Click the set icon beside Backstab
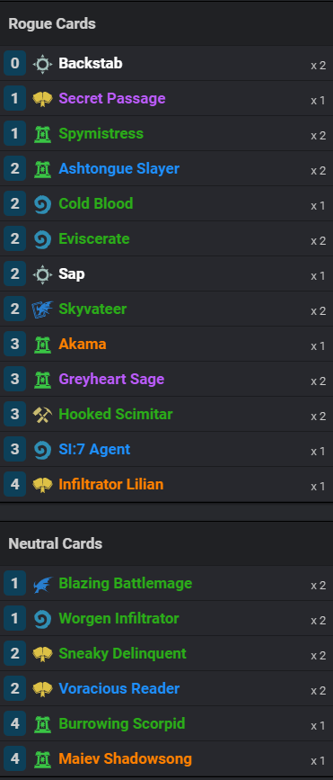 [x=42, y=64]
